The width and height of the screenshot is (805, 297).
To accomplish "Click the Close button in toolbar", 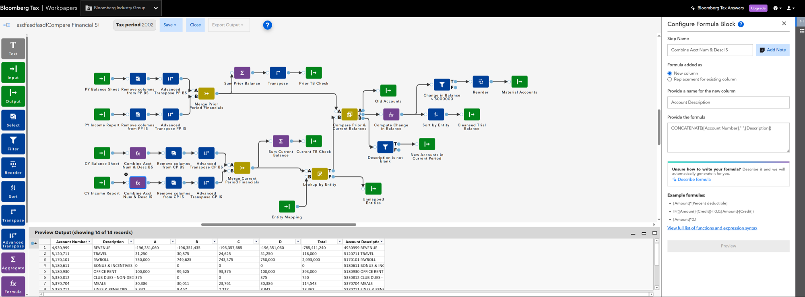I will coord(195,25).
